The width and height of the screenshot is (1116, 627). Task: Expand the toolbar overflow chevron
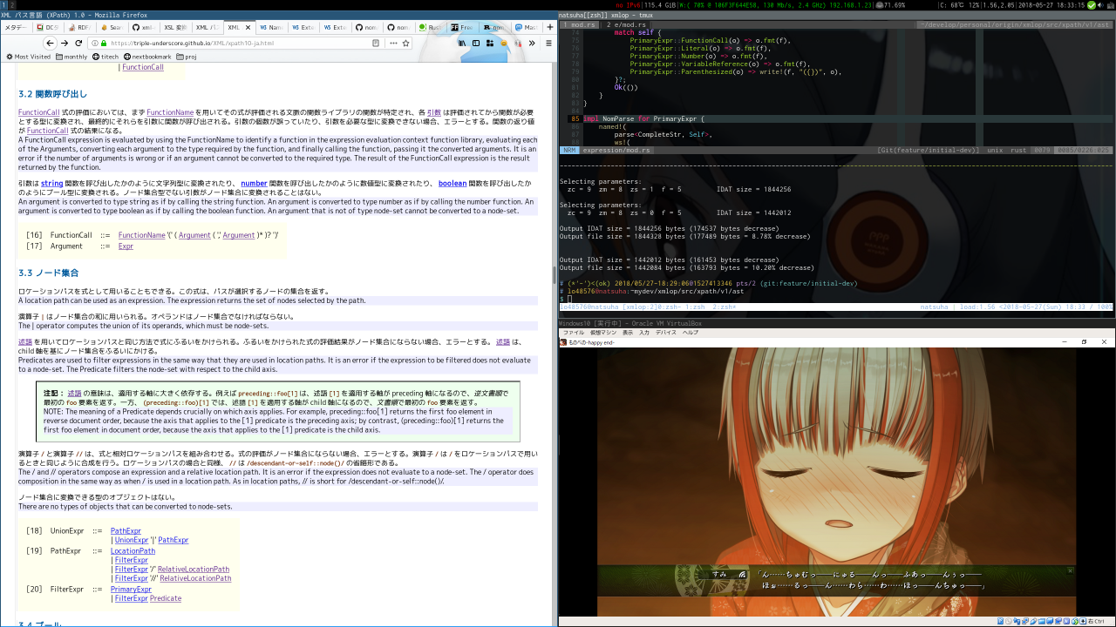pos(533,43)
